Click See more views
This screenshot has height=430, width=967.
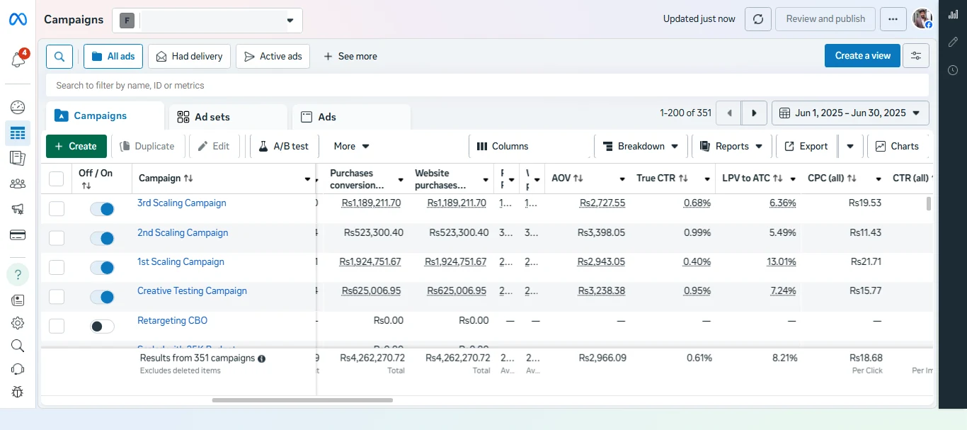[350, 56]
